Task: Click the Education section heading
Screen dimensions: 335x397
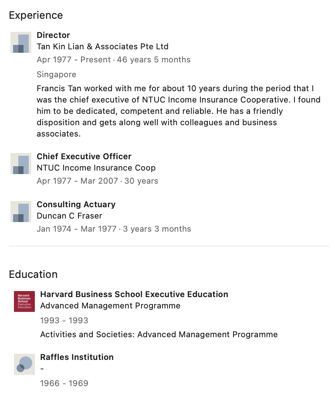Action: 33,274
